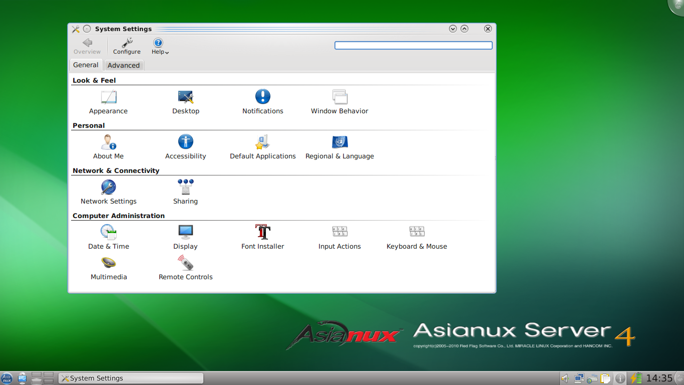Viewport: 684px width, 385px height.
Task: Open the battery monitor icon
Action: point(636,378)
